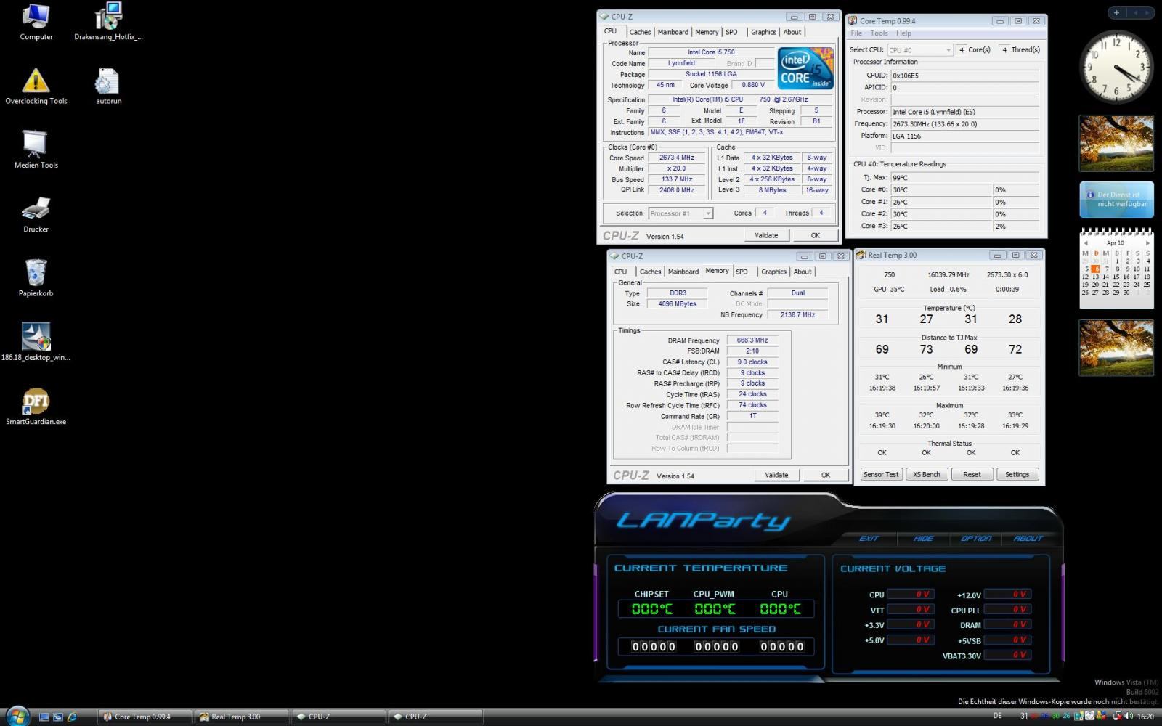1162x726 pixels.
Task: Click the analog clock gadget
Action: click(1116, 67)
